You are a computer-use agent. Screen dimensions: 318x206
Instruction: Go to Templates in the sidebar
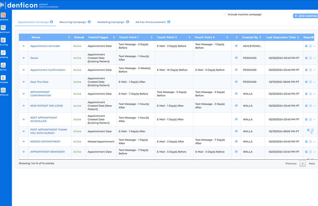(x=3, y=78)
